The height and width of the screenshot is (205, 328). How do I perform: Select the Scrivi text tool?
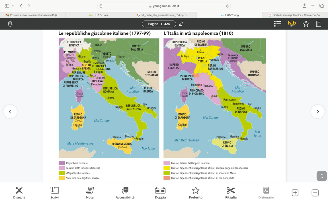point(54,193)
